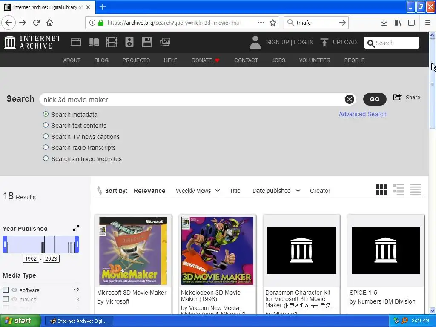Open the PROJECTS menu item

136,60
